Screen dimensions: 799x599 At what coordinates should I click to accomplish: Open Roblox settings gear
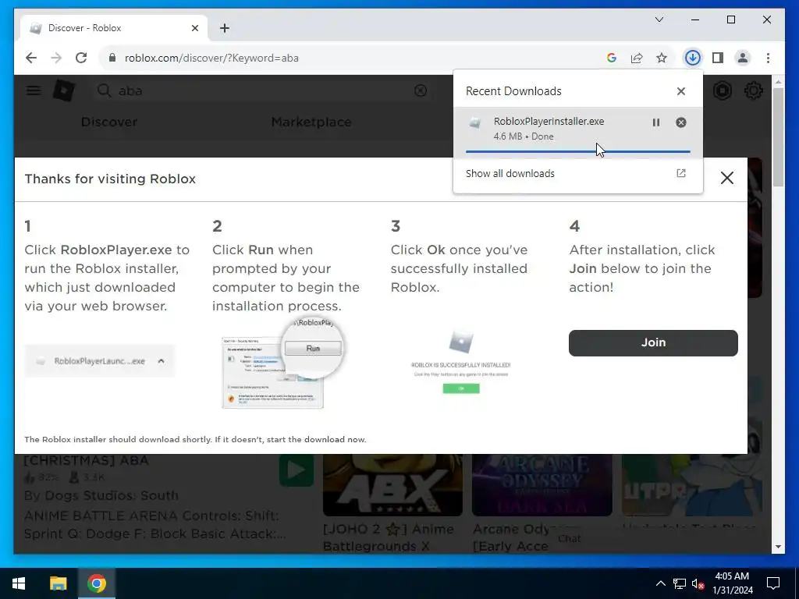753,90
